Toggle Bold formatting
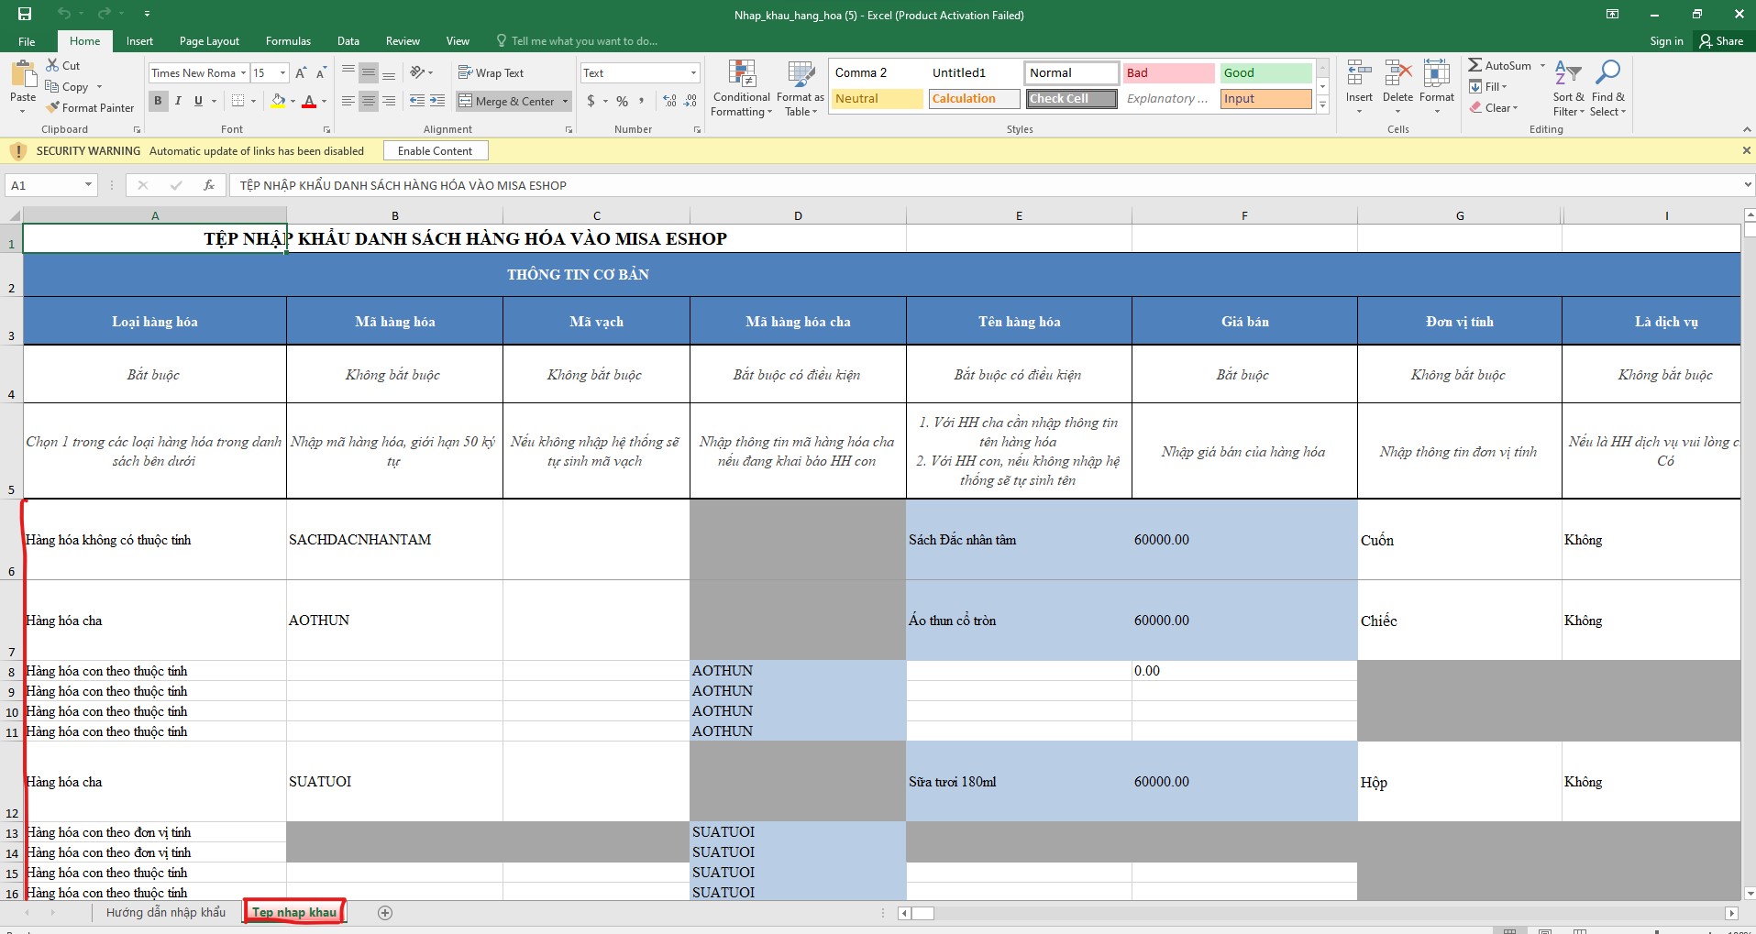This screenshot has width=1756, height=934. [x=158, y=101]
